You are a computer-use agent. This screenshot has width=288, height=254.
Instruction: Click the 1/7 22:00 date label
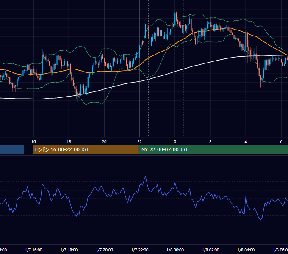click(x=140, y=250)
